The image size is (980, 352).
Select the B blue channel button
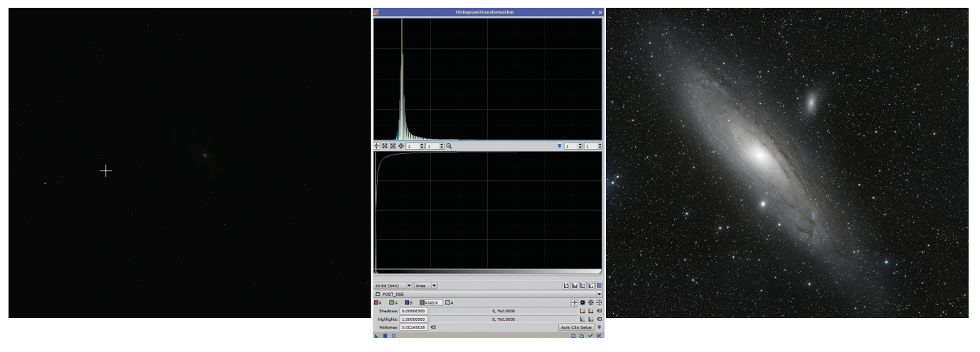click(x=409, y=303)
